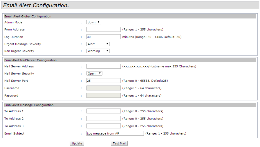260x147 pixels.
Task: Click the To Address 3 field
Action: point(103,126)
